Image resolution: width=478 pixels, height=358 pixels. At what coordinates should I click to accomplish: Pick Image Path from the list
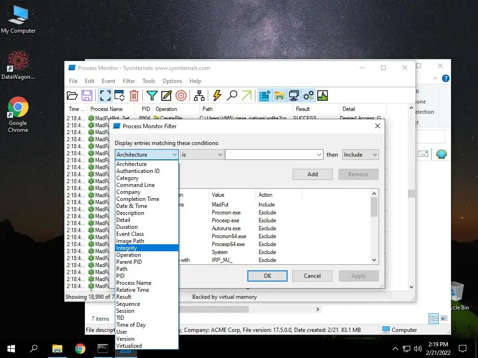(x=147, y=241)
